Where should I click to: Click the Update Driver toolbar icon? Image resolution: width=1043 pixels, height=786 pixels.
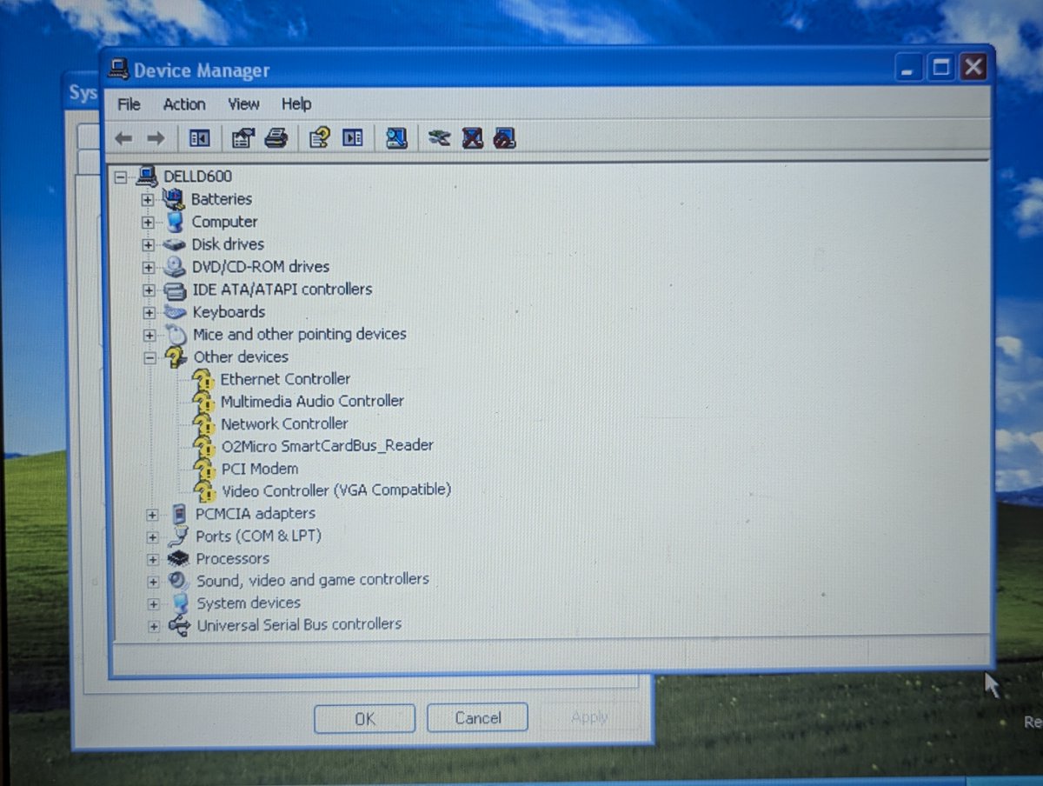click(440, 137)
